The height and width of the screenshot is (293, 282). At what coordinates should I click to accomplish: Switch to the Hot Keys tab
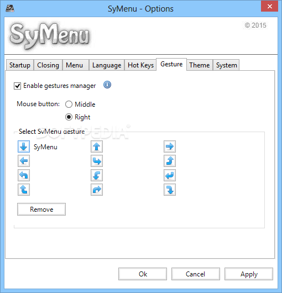[140, 65]
